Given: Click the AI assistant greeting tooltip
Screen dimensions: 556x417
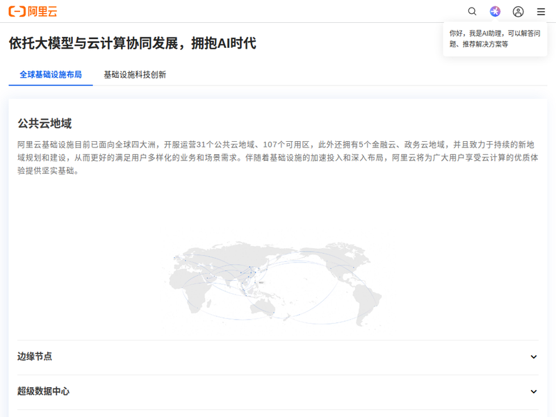Looking at the screenshot, I should coord(495,39).
